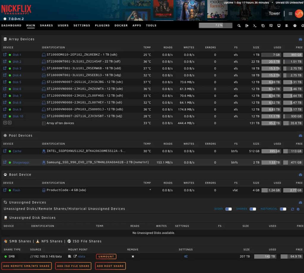
Task: Click the drive icon beside ST22000NT001 identification
Action: pyautogui.click(x=44, y=62)
